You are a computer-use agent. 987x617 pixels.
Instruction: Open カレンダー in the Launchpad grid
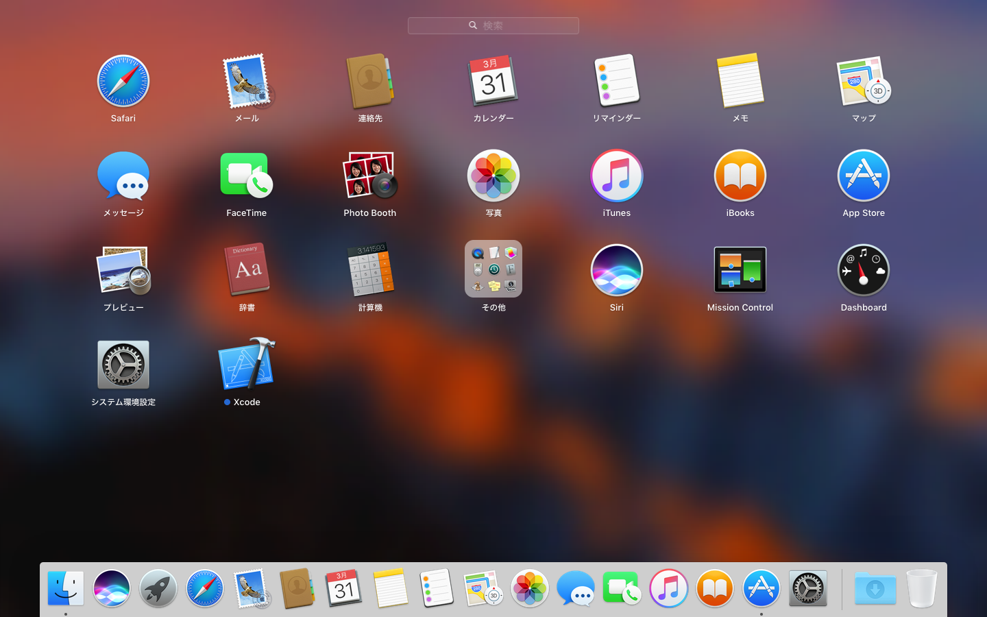pos(493,82)
